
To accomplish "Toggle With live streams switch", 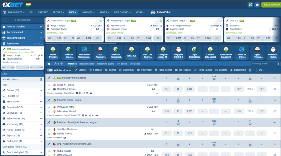I will 50,70.
